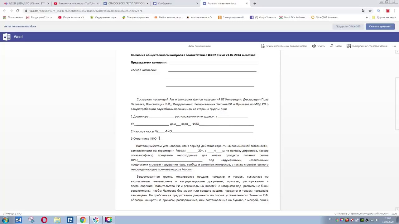Click the browser forward arrow

11,11
